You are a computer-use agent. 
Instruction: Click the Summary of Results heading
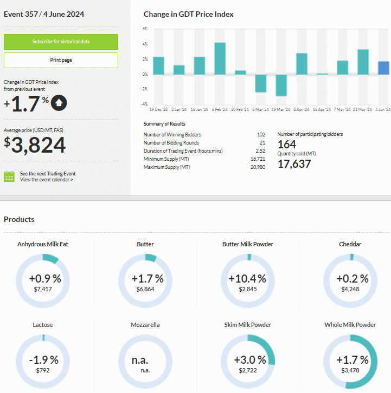[164, 124]
